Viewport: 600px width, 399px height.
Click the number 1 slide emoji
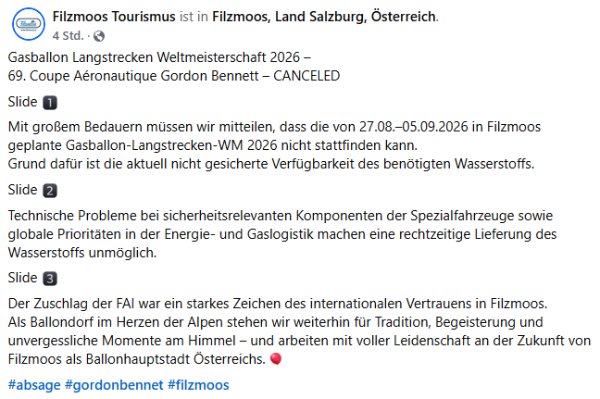click(x=50, y=102)
